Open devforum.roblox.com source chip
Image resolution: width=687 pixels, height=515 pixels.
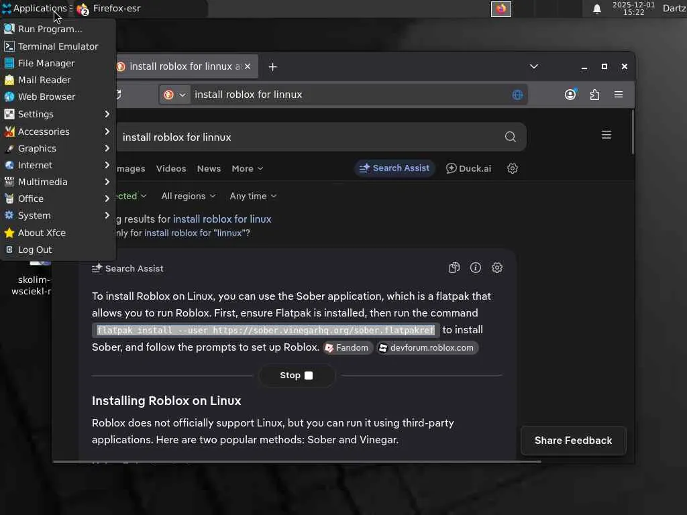click(x=427, y=348)
